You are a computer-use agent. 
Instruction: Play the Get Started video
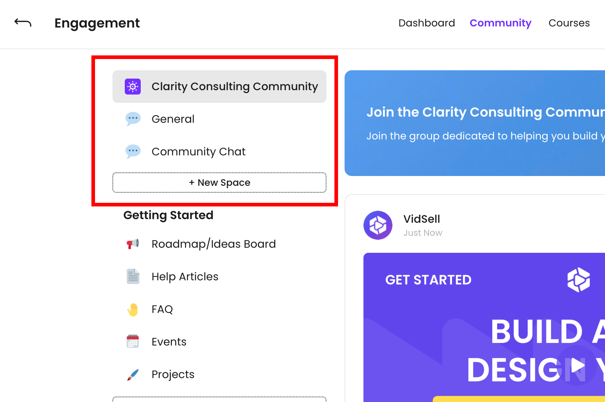click(x=577, y=365)
